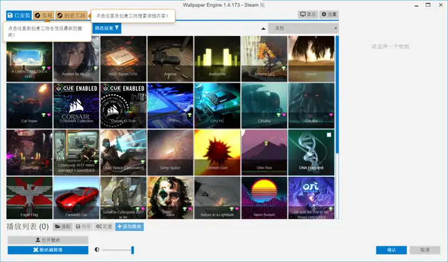Open the 名称 sort-by dropdown
Viewport: 448px width, 262px height.
[x=303, y=28]
